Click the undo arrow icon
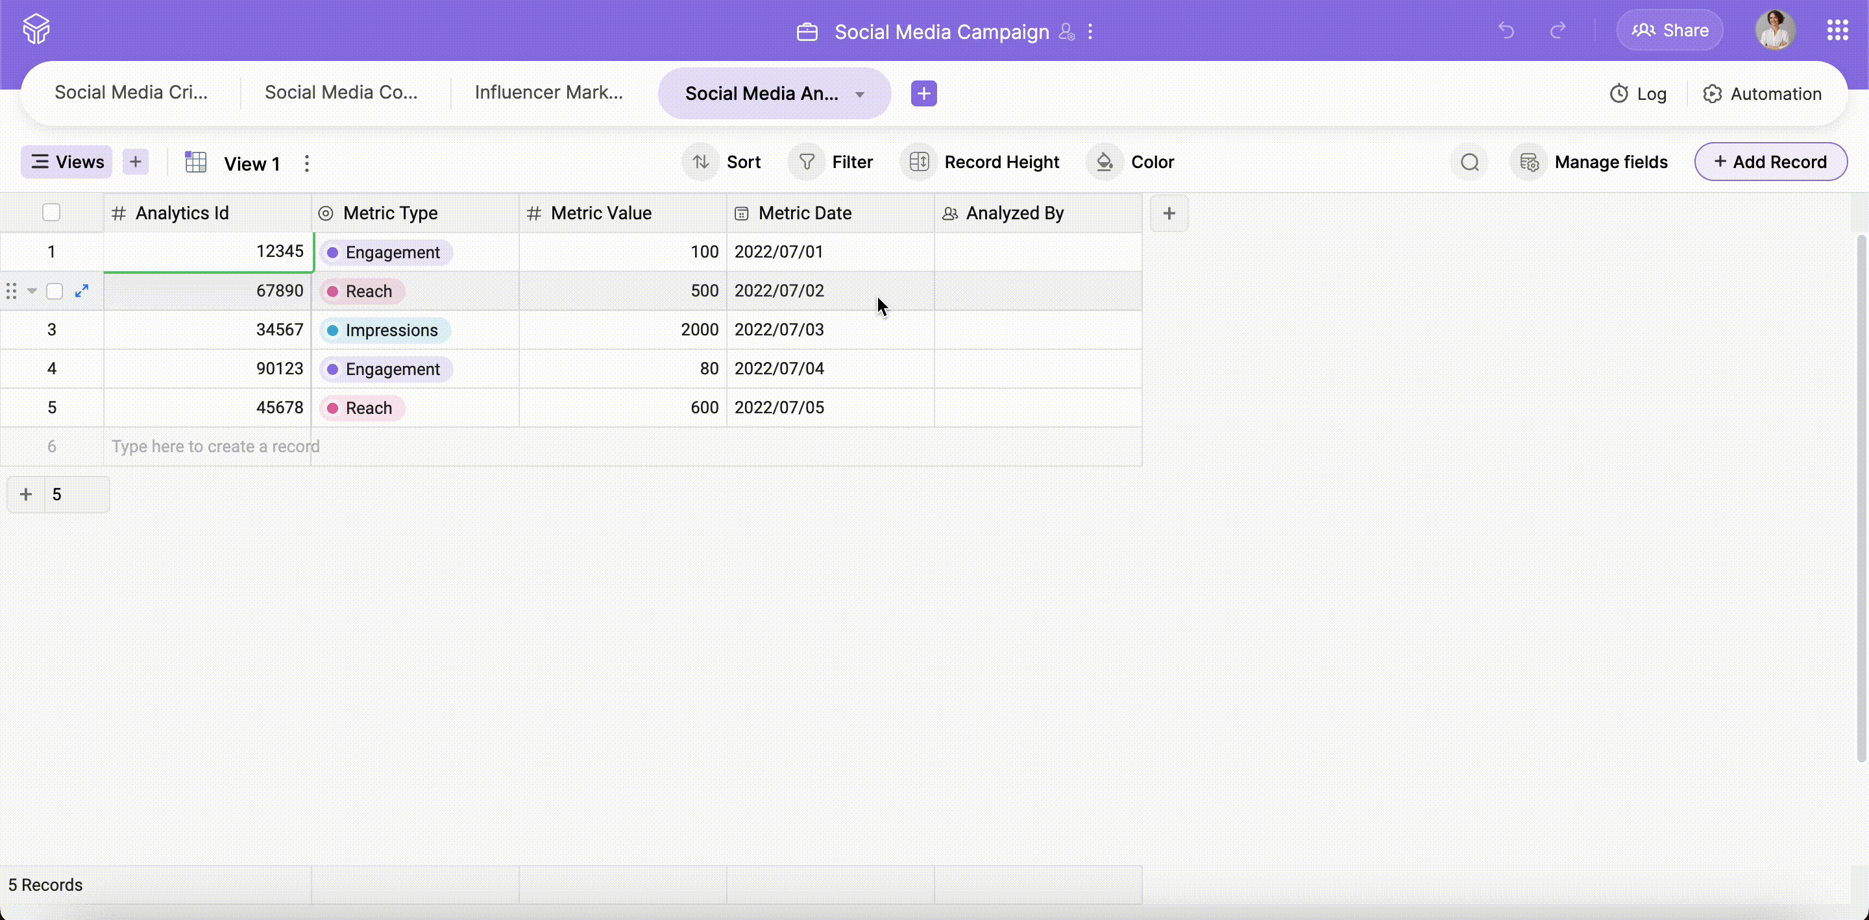The image size is (1869, 920). 1506,30
